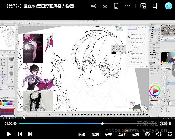
Task: Change video quality via 超清
Action: pyautogui.click(x=95, y=134)
